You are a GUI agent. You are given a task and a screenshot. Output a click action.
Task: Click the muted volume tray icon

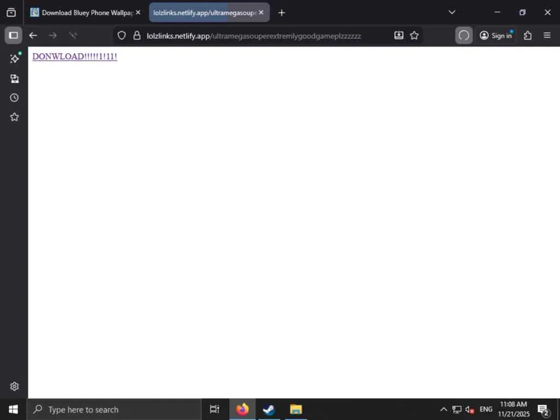pyautogui.click(x=470, y=410)
